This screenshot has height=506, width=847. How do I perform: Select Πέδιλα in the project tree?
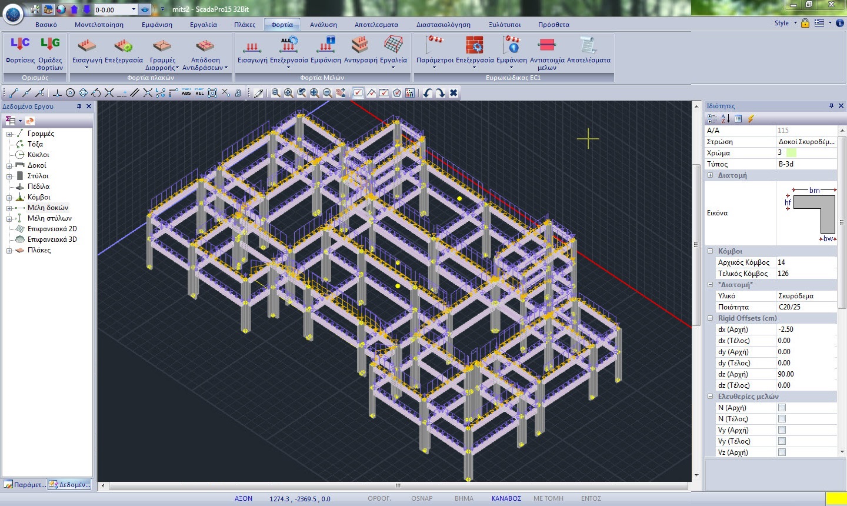tap(38, 187)
